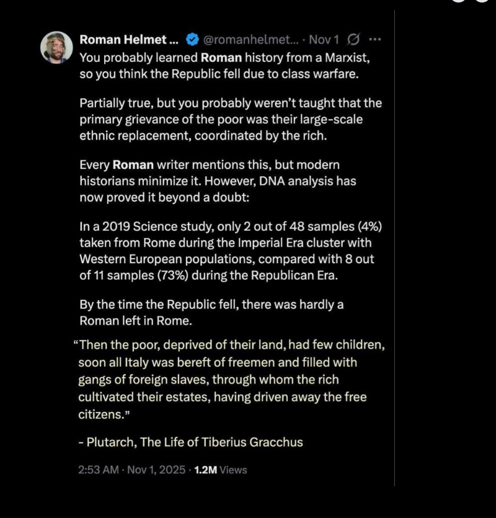496x518 pixels.
Task: Click the left circular button at top
Action: click(458, 1)
